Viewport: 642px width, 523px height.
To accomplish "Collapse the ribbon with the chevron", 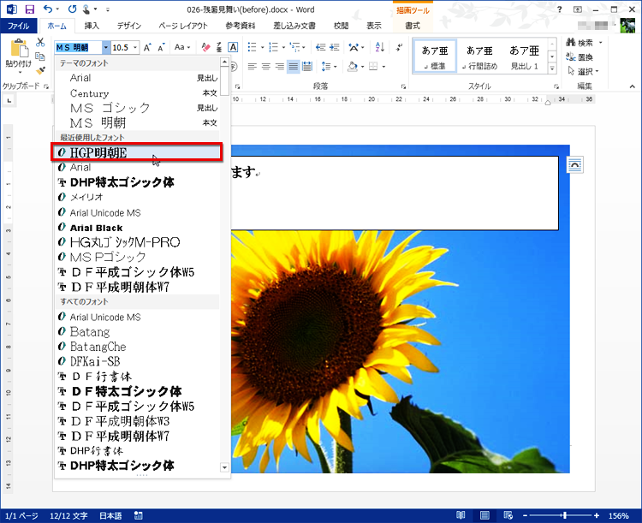I will (x=633, y=86).
